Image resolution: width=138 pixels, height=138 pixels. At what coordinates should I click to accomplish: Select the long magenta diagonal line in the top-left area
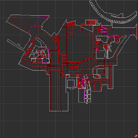(34, 25)
